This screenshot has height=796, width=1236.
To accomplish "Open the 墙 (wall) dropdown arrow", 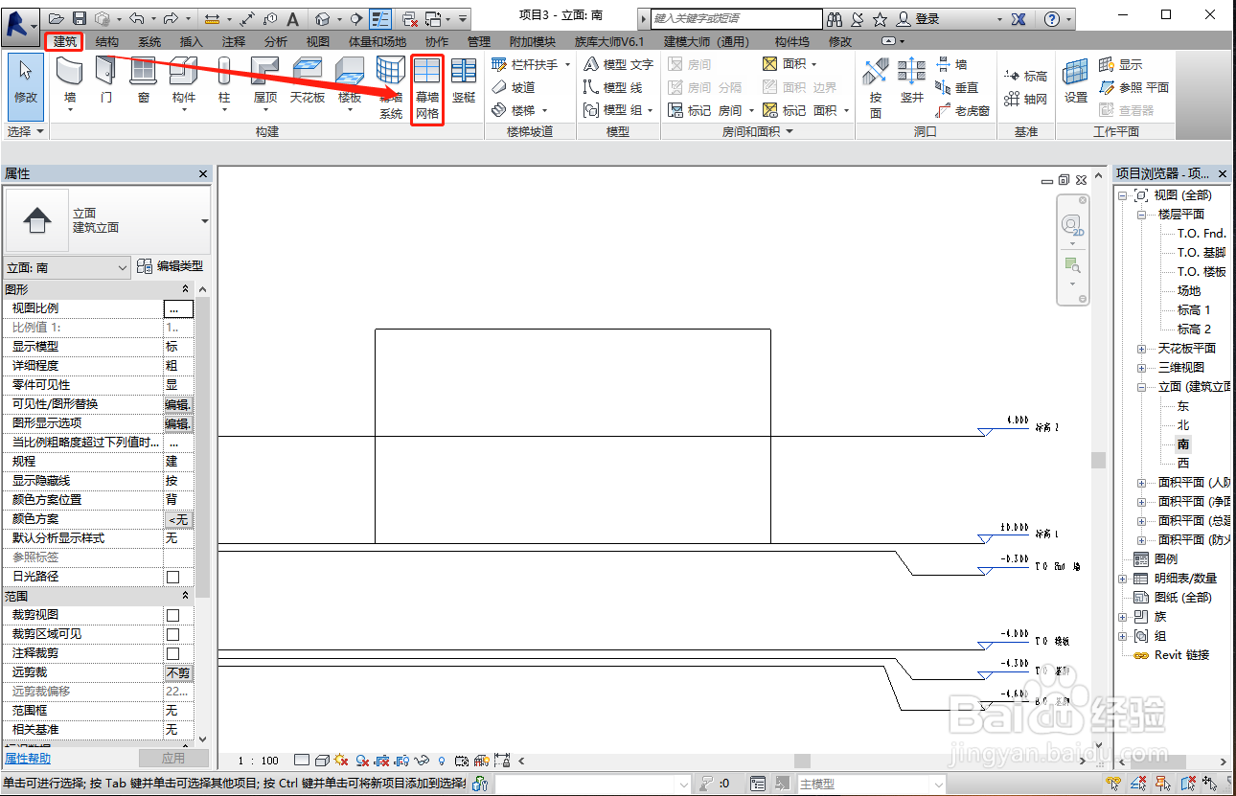I will pos(70,111).
